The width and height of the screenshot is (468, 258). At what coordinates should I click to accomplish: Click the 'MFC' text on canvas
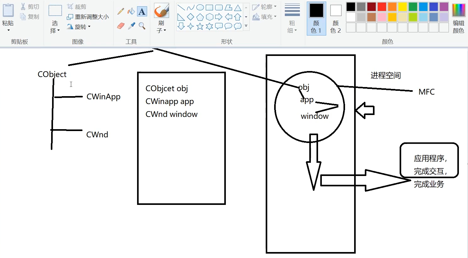pos(427,92)
